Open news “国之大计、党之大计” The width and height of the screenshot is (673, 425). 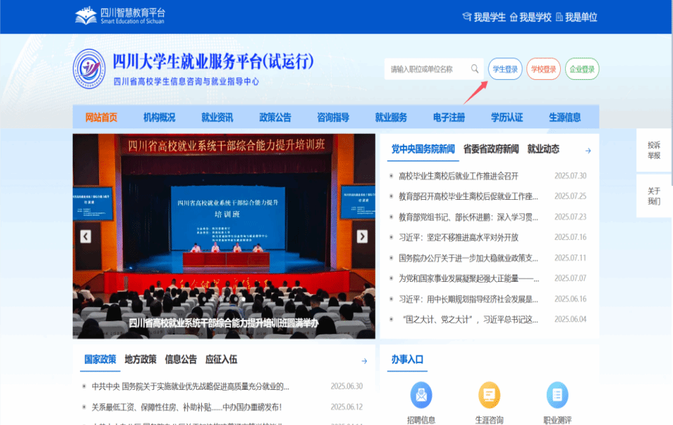[x=470, y=319]
